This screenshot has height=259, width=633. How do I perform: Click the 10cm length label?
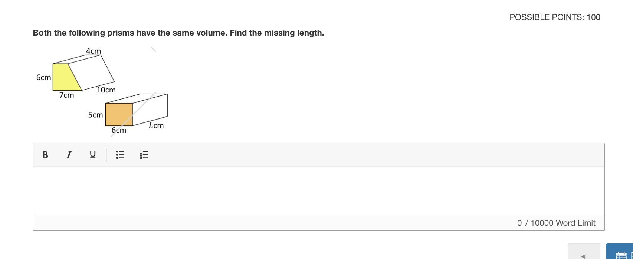106,90
